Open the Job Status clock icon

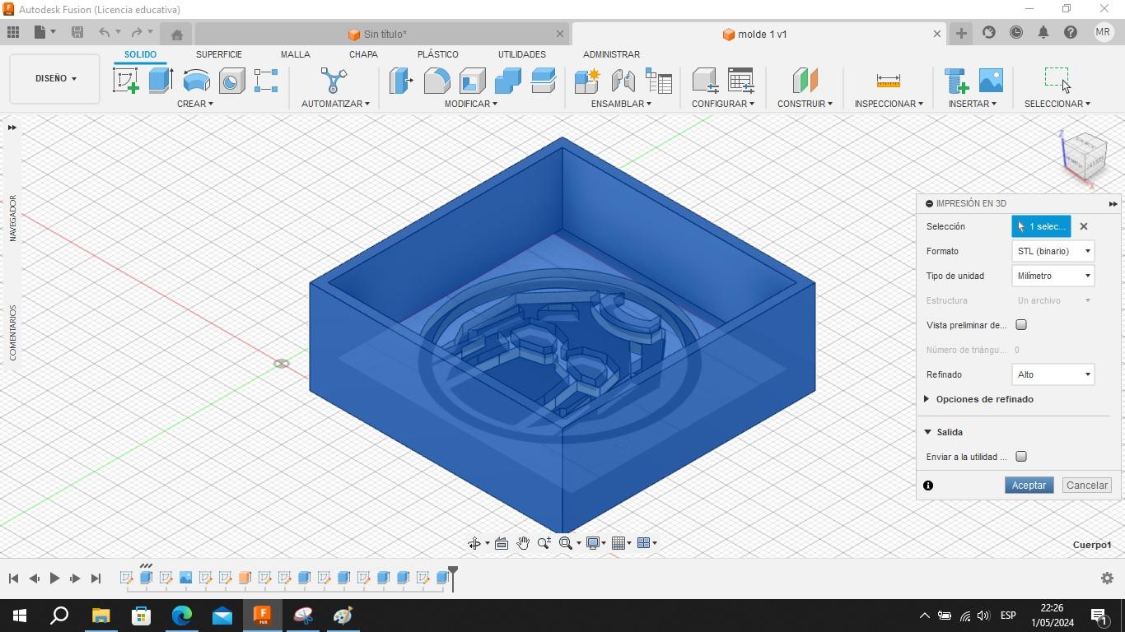(x=1016, y=32)
